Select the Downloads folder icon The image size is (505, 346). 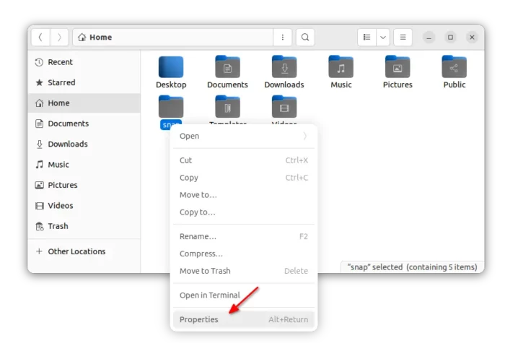click(284, 67)
